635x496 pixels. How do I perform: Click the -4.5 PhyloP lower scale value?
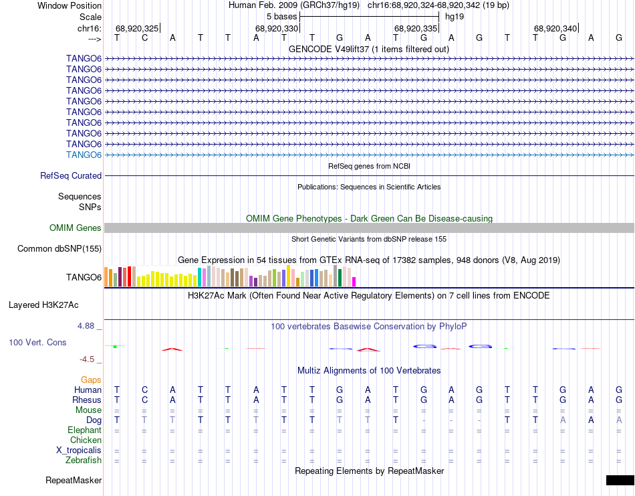pos(87,359)
